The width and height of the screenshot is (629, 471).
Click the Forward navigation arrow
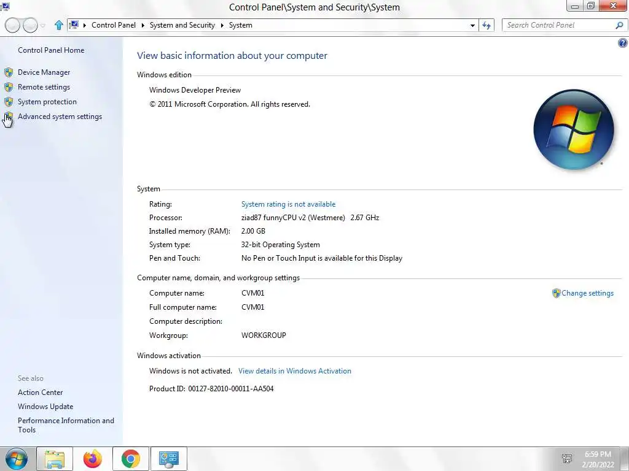coord(30,25)
